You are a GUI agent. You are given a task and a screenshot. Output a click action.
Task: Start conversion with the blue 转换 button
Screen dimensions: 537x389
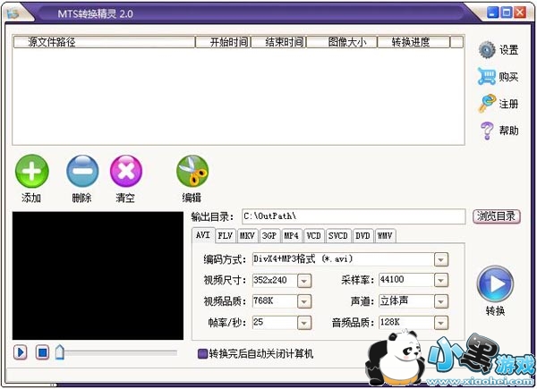click(x=495, y=283)
